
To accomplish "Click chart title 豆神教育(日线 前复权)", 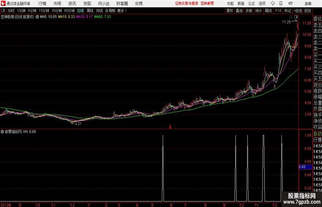I will 17,17.
